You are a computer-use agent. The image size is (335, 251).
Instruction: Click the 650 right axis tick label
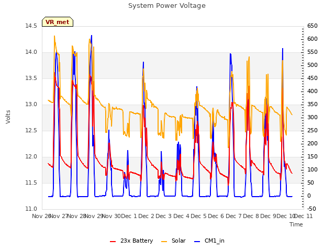[x=312, y=26]
